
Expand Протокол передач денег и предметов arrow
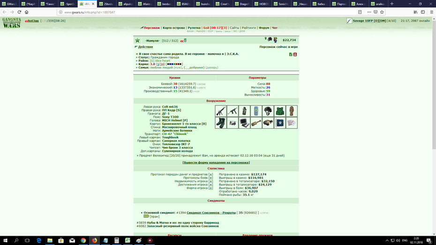(x=210, y=174)
